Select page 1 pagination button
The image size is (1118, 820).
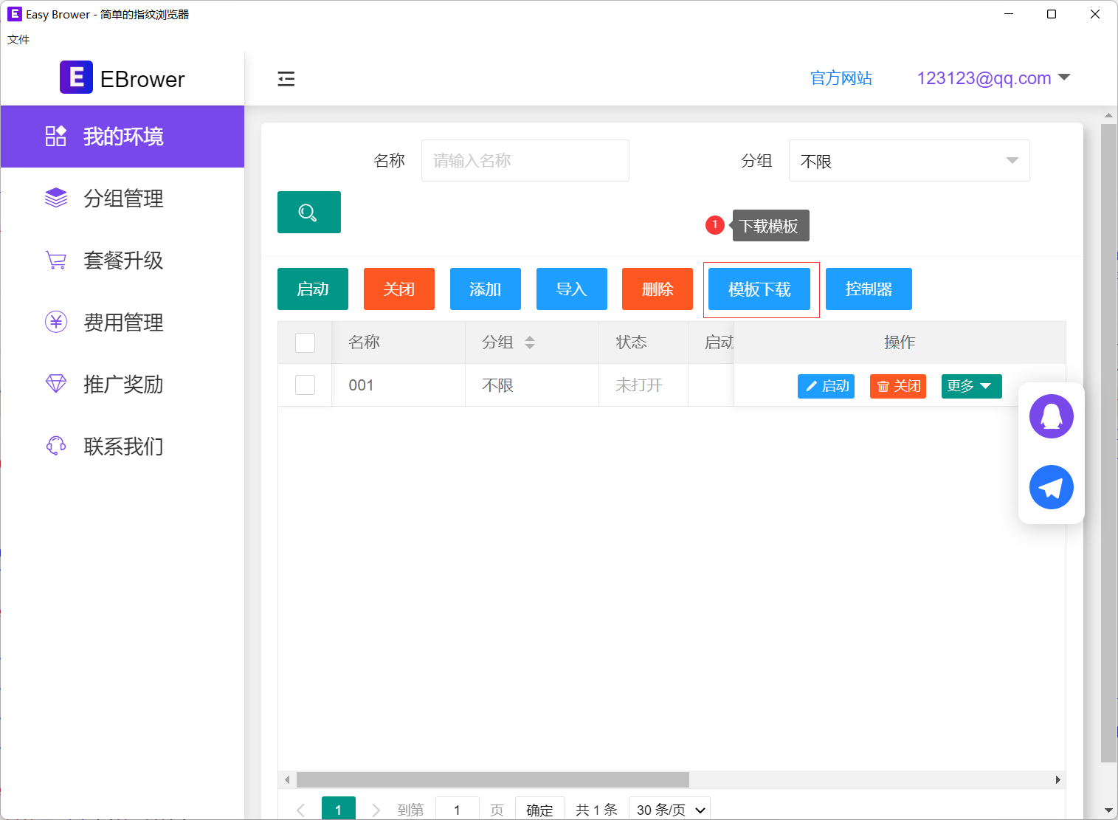point(339,810)
